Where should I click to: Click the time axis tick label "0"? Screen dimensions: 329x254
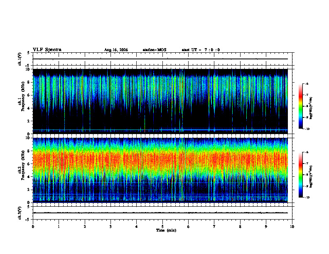click(x=33, y=227)
